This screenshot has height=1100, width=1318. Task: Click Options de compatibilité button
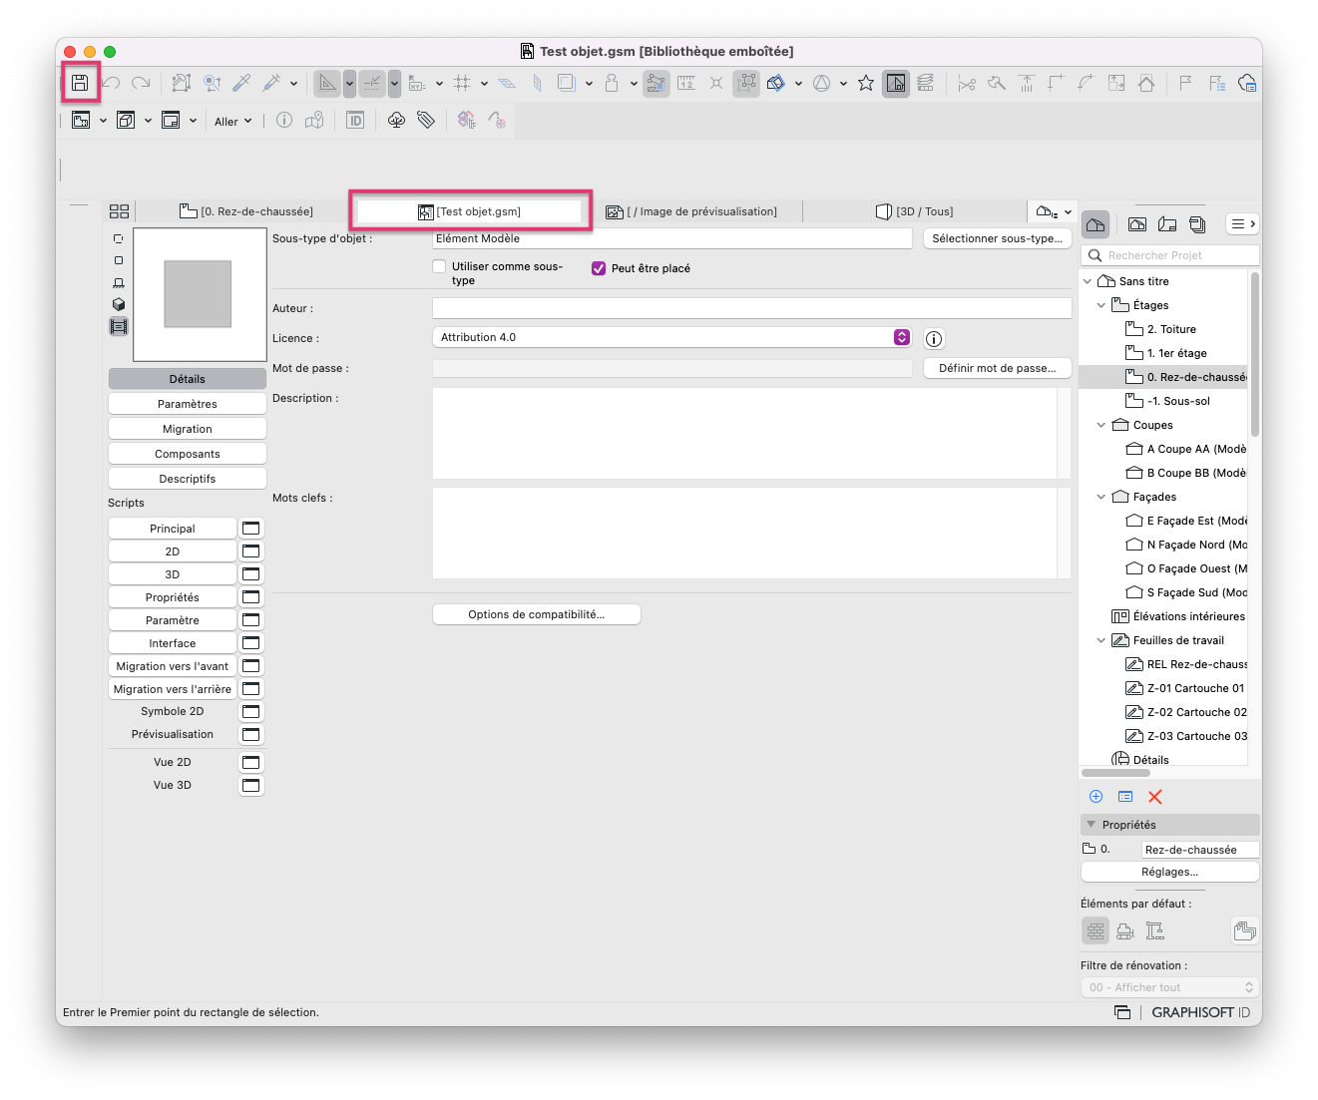pos(537,614)
